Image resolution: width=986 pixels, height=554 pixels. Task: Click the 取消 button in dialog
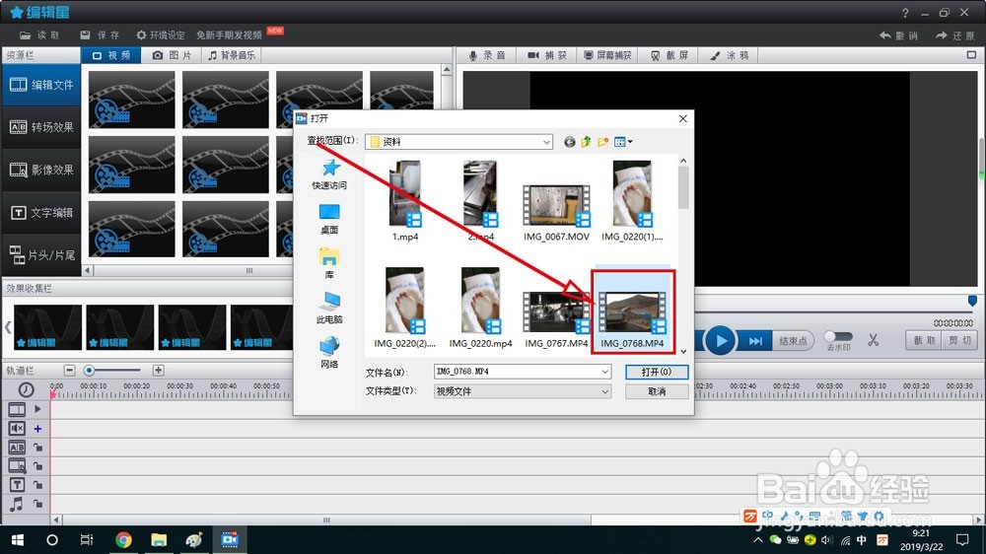(657, 391)
